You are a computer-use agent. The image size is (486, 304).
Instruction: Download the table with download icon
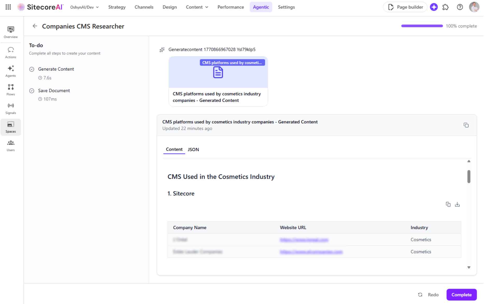[457, 204]
